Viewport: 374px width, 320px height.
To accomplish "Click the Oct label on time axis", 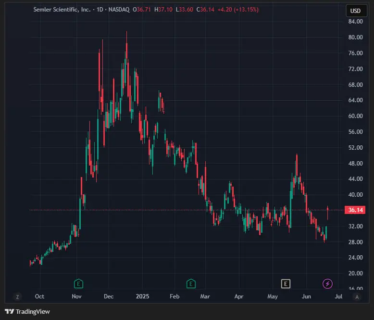I will click(39, 296).
